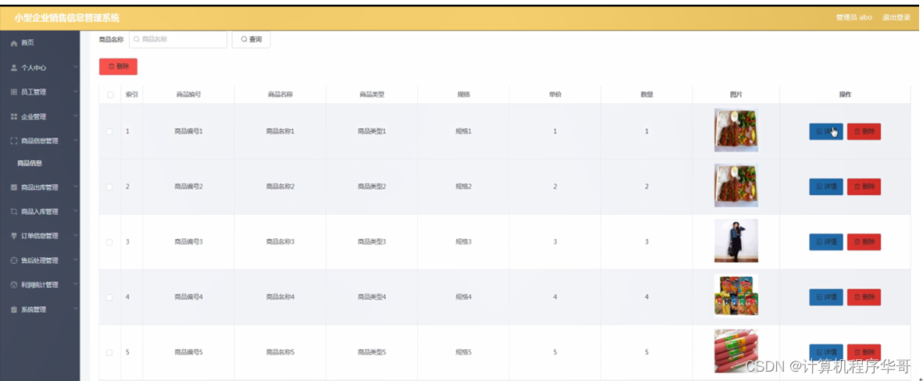Open the snack packages image in row 4
Viewport: 923px width, 381px height.
click(x=736, y=296)
